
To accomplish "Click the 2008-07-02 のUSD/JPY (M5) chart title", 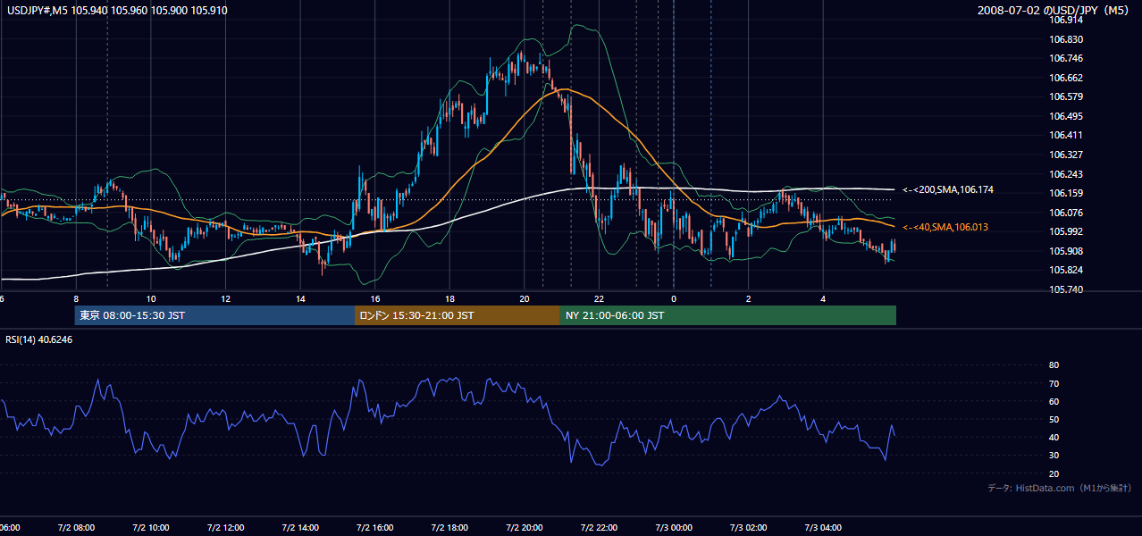I will [x=1054, y=11].
